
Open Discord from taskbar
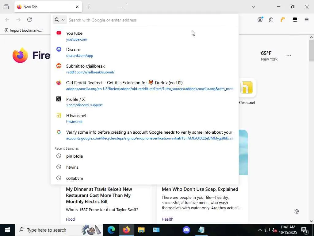pyautogui.click(x=186, y=230)
